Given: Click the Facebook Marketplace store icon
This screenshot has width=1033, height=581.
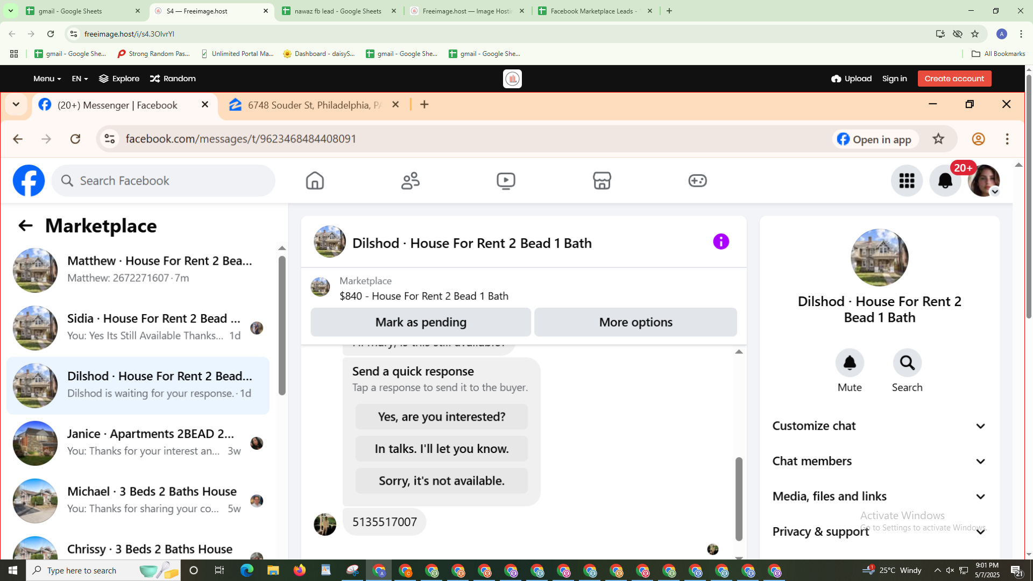Looking at the screenshot, I should (602, 181).
